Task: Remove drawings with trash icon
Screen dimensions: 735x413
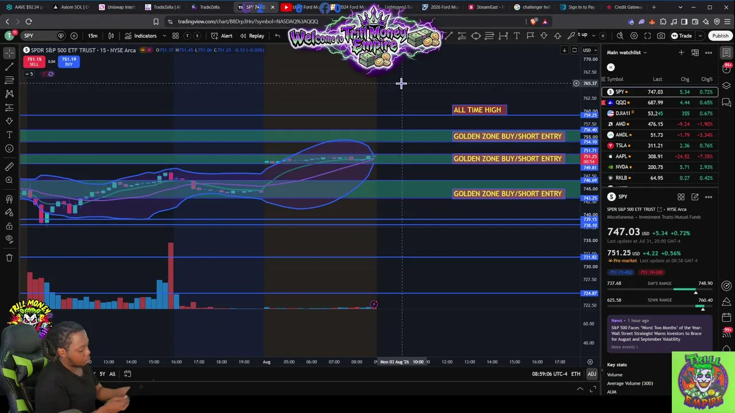Action: 9,258
